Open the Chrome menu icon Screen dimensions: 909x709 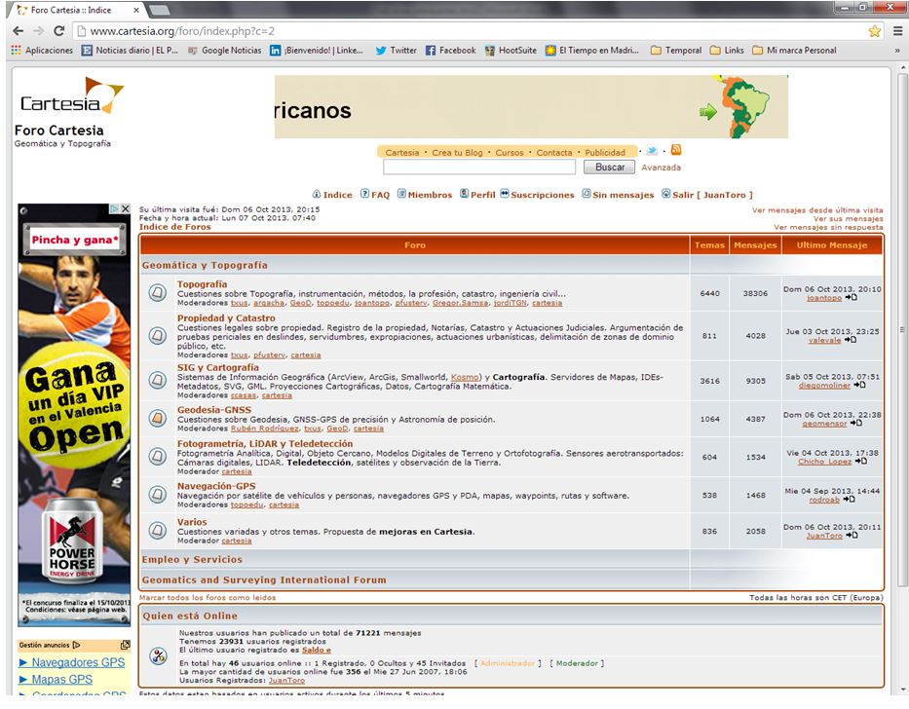pos(896,31)
